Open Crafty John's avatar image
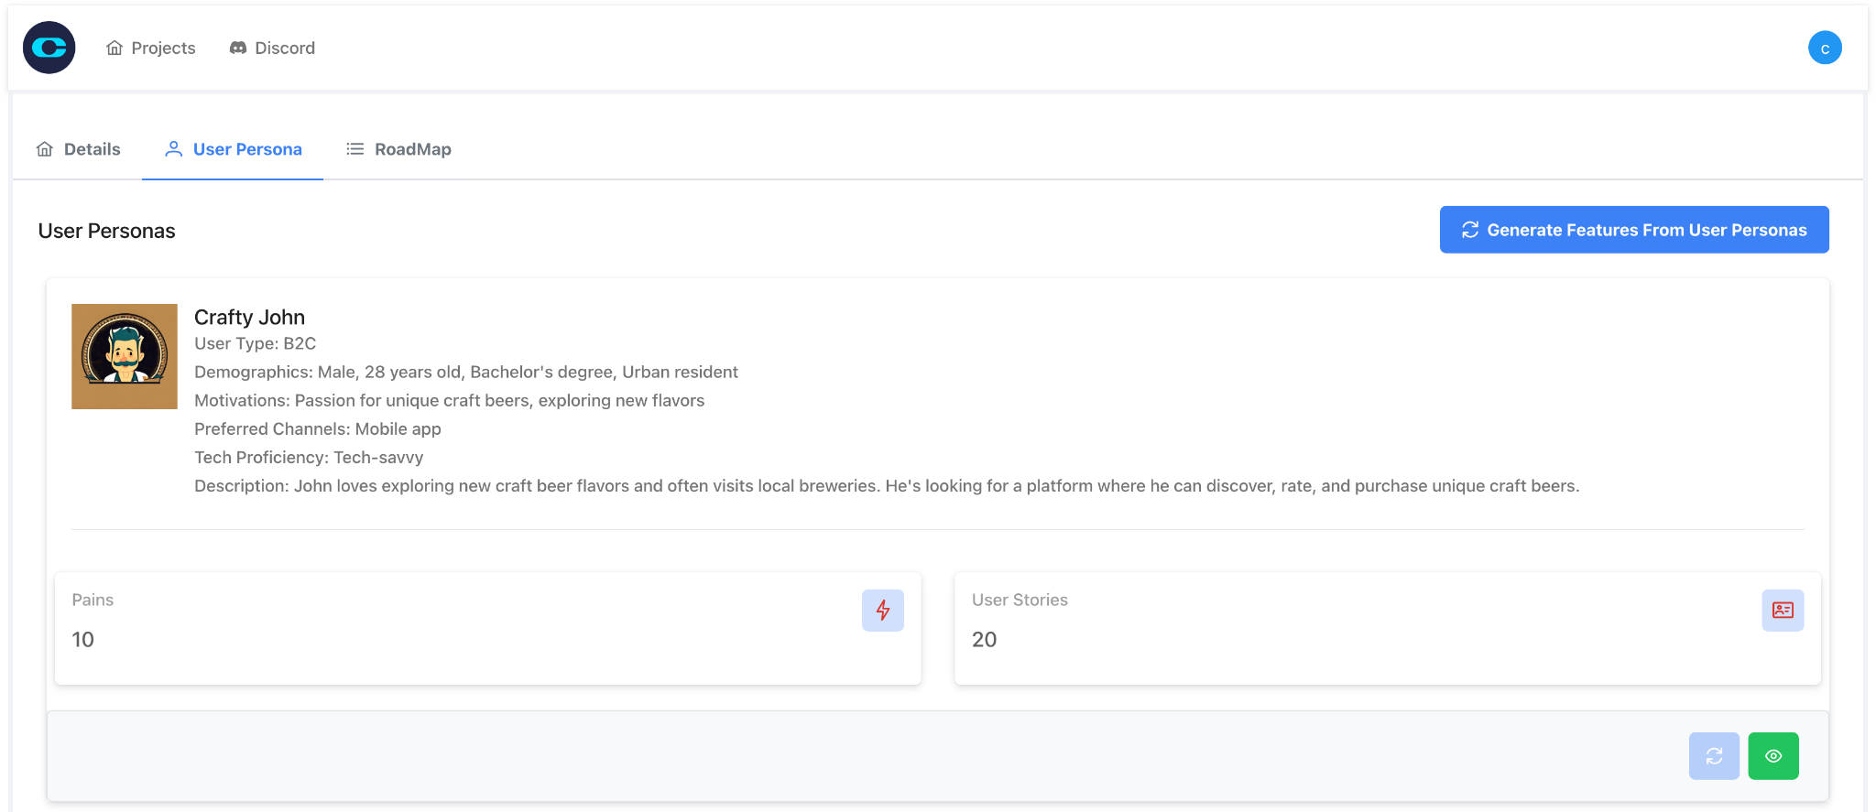Viewport: 1876px width, 812px height. point(125,356)
